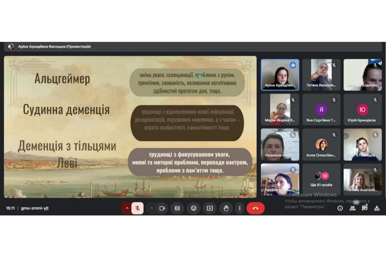
Task: Select Тетяна Анатолії... video tile
Action: point(363,180)
